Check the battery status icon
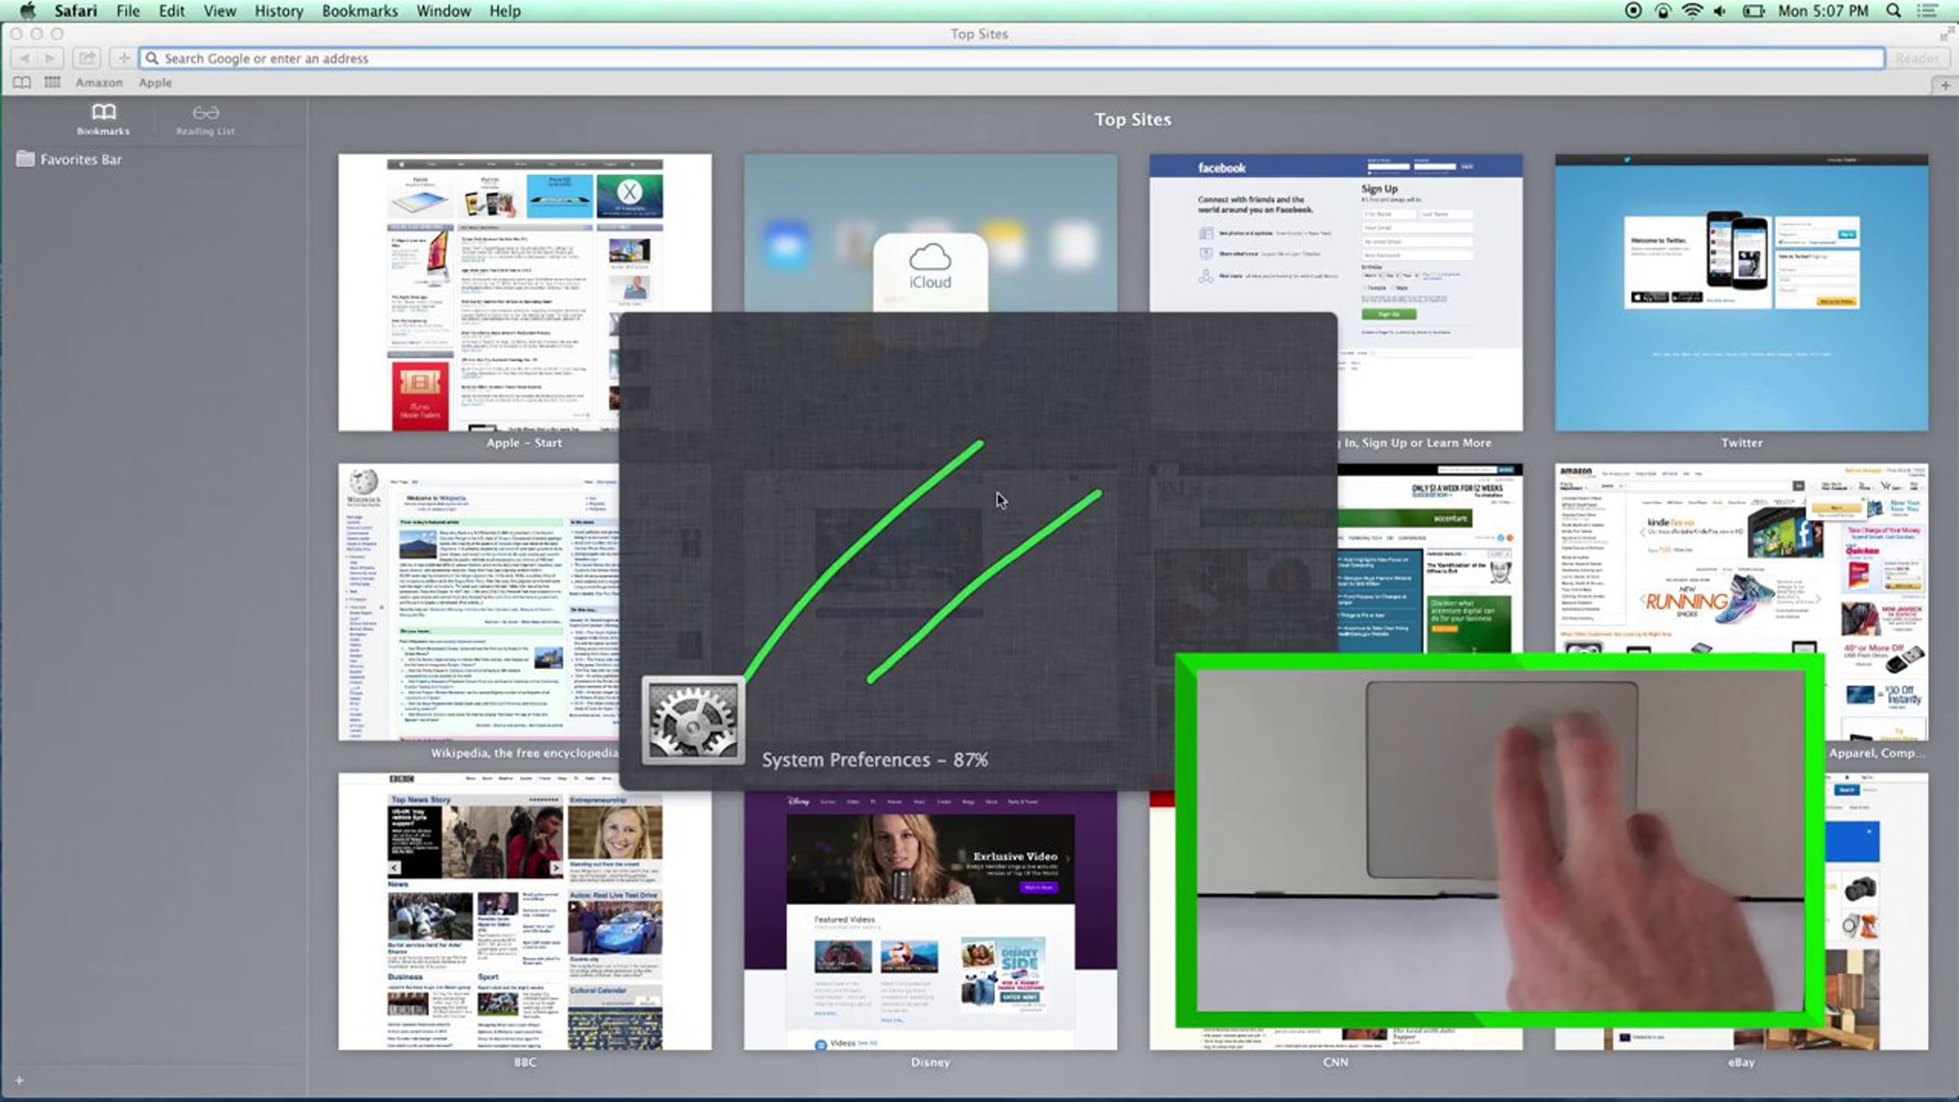 point(1753,11)
